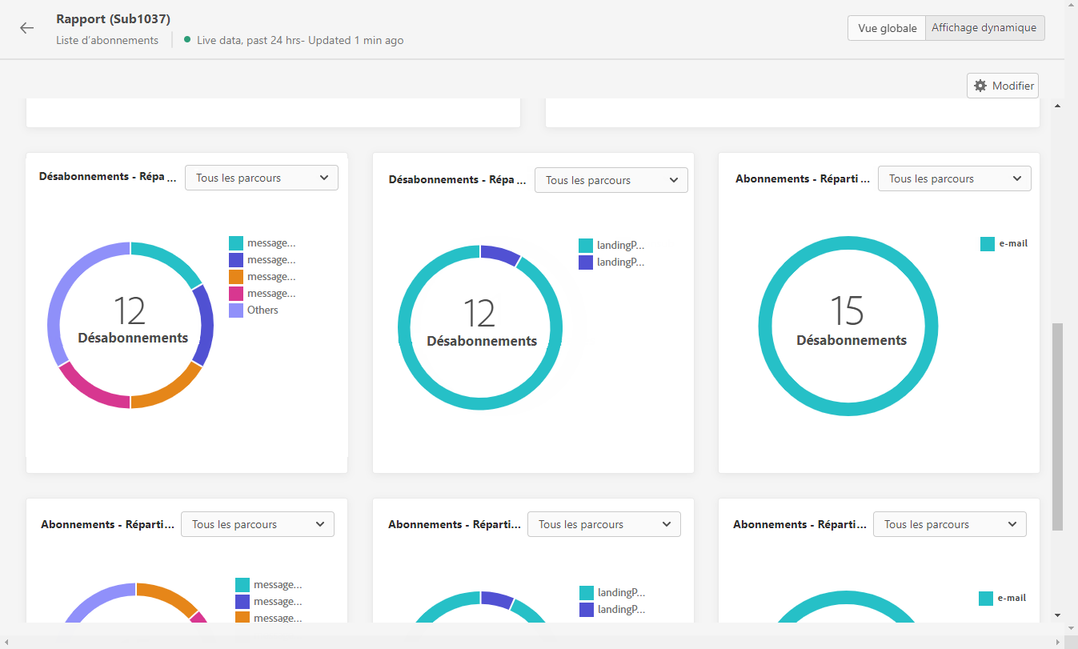Click the horizontal scrollbar right arrow
Image resolution: width=1078 pixels, height=649 pixels.
(1058, 643)
